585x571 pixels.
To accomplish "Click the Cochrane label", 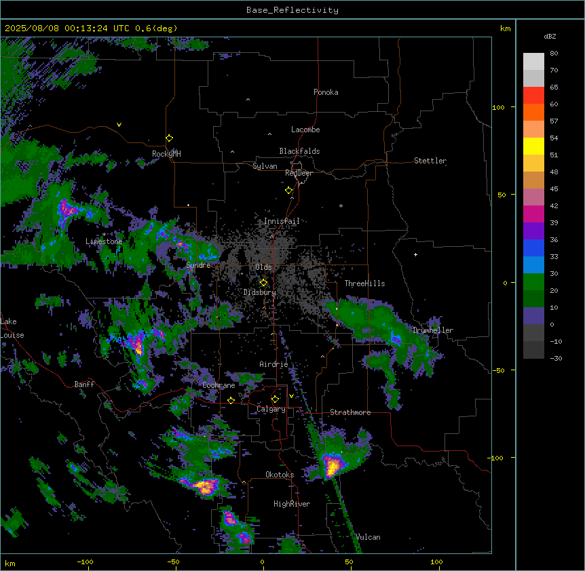I will [219, 385].
